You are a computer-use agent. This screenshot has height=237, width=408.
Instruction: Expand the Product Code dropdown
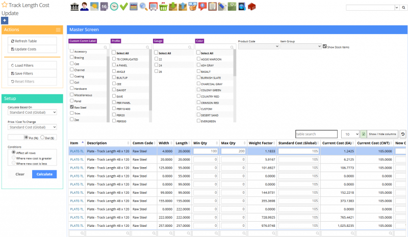tap(258, 46)
